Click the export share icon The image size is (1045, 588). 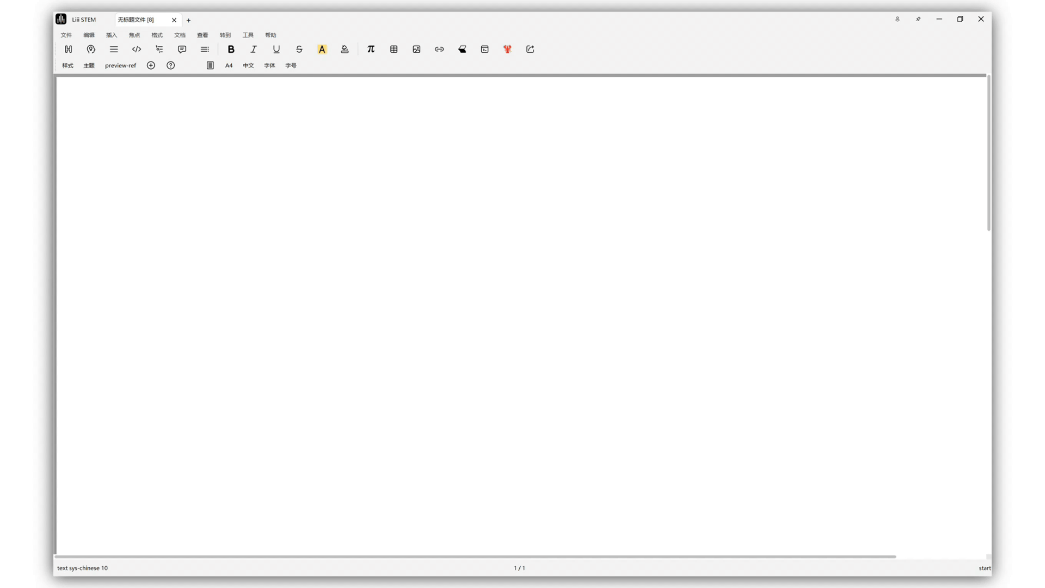coord(530,49)
